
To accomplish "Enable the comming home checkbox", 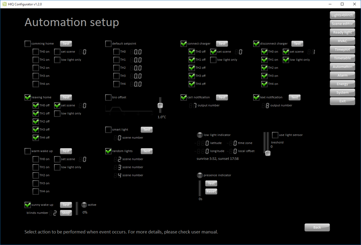I will (x=28, y=44).
